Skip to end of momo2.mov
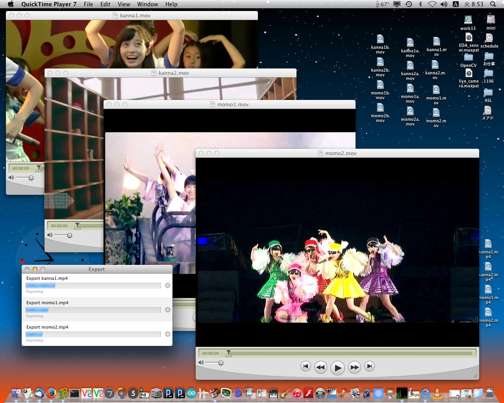This screenshot has height=403, width=504. click(x=369, y=366)
